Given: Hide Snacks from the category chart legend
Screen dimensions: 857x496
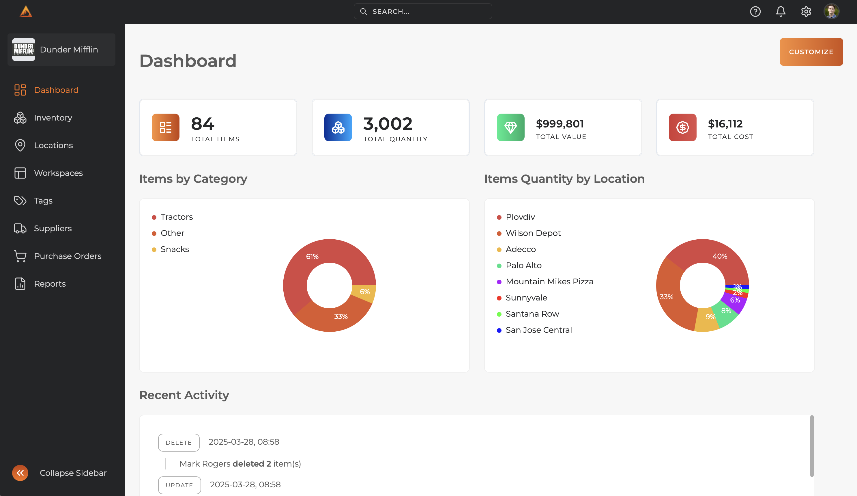Looking at the screenshot, I should [x=175, y=249].
